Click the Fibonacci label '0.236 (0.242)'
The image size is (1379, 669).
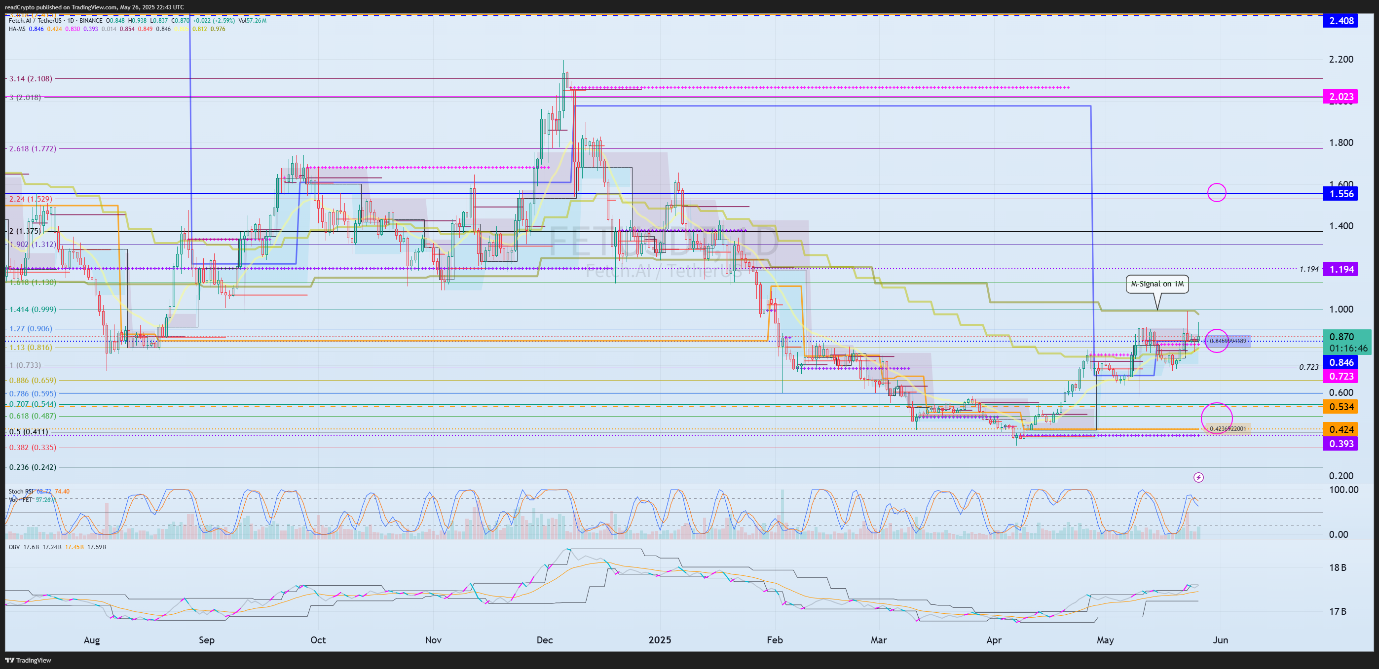32,467
